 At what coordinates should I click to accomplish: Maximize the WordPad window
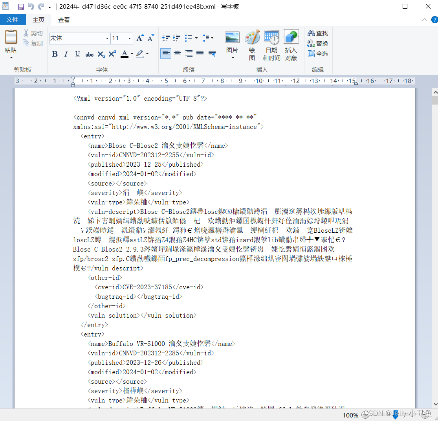pyautogui.click(x=405, y=6)
